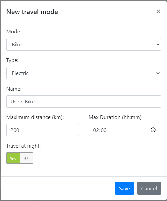
Task: Click the "Name:" label
Action: pos(14,89)
